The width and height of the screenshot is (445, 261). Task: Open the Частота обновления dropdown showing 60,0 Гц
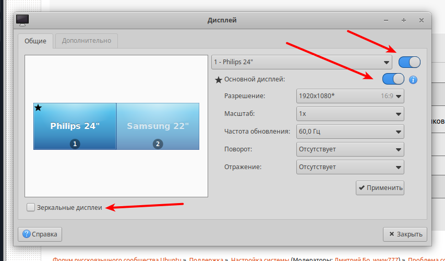[x=350, y=132]
